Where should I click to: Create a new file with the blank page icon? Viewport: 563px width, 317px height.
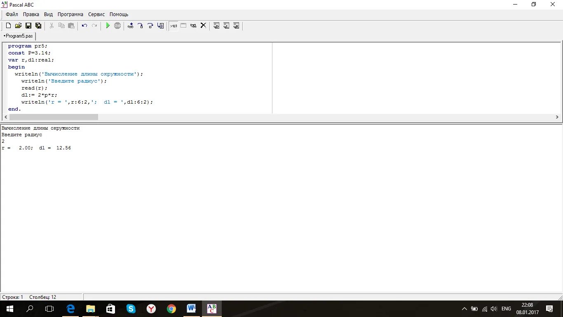click(x=8, y=26)
